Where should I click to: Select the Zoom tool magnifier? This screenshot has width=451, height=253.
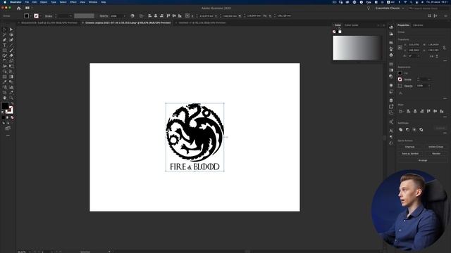[x=11, y=98]
